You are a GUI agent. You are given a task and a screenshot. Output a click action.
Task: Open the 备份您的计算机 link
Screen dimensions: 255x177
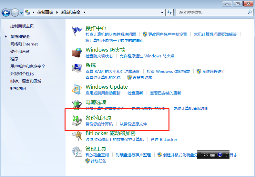click(99, 124)
